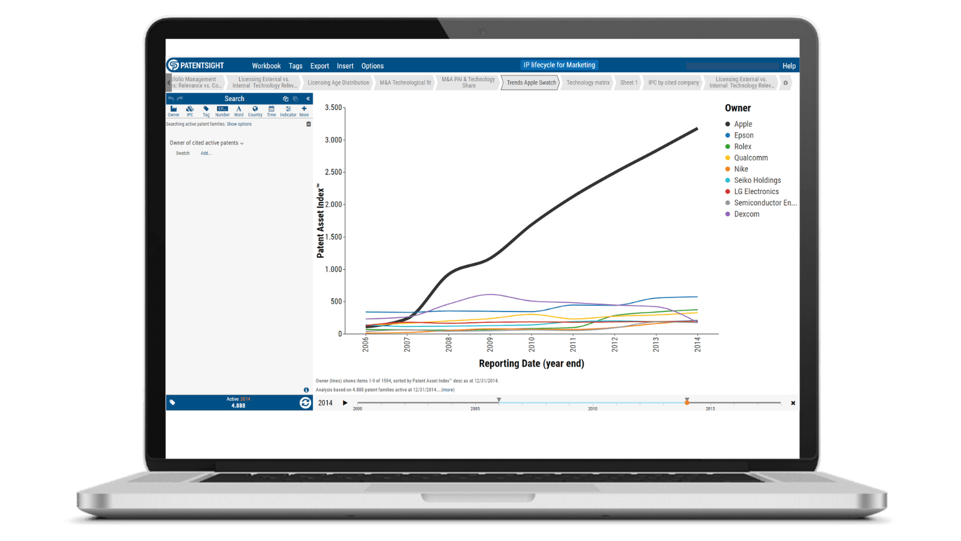Open the Sheet 1 tab
This screenshot has height=541, width=961.
click(x=629, y=83)
